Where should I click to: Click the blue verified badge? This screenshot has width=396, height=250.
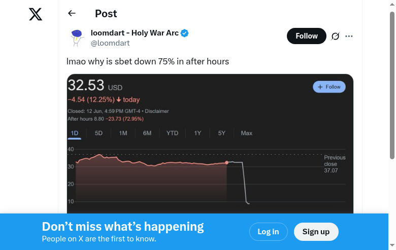click(185, 33)
